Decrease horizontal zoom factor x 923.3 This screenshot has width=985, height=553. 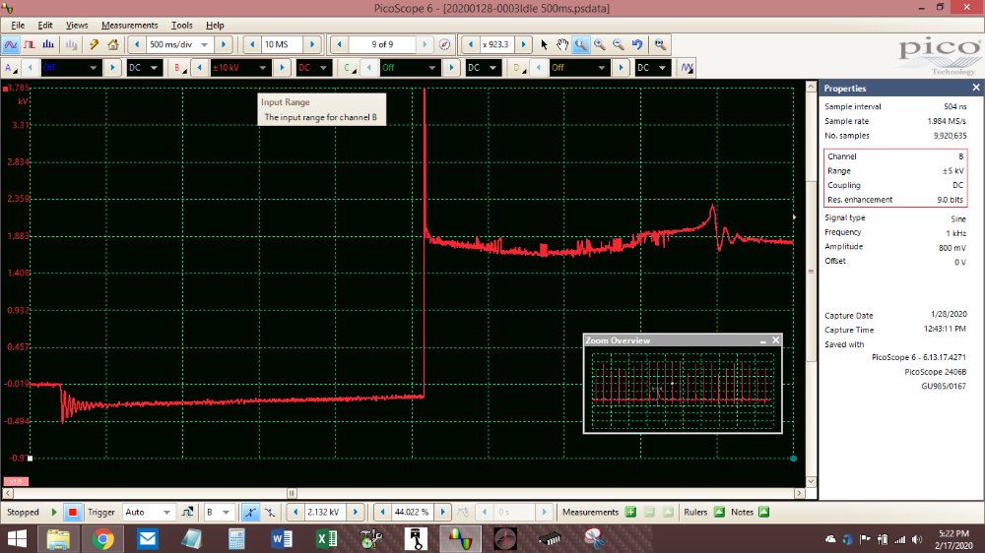click(x=471, y=44)
